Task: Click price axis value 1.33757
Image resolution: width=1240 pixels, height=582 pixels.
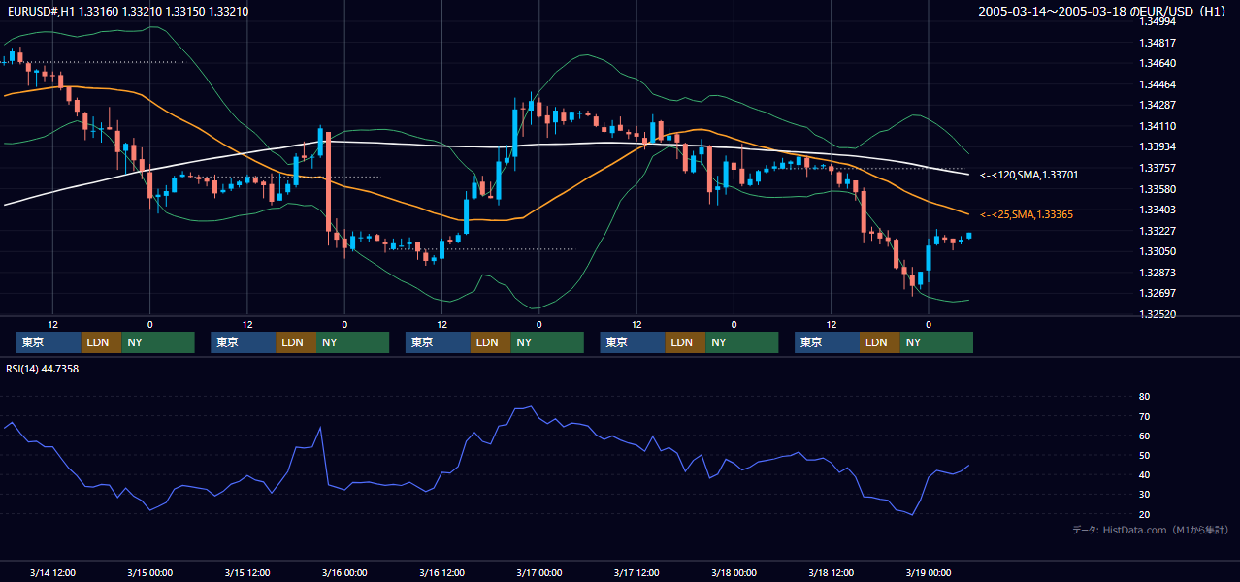Action: click(x=1156, y=168)
